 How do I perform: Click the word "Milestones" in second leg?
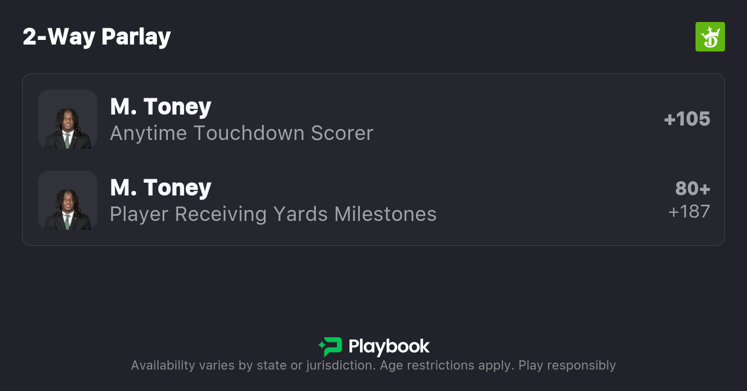click(385, 214)
